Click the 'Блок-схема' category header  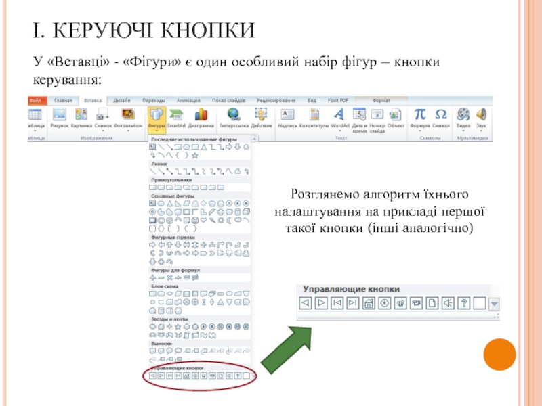click(x=165, y=286)
